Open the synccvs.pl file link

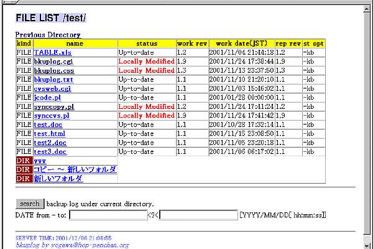coord(52,116)
